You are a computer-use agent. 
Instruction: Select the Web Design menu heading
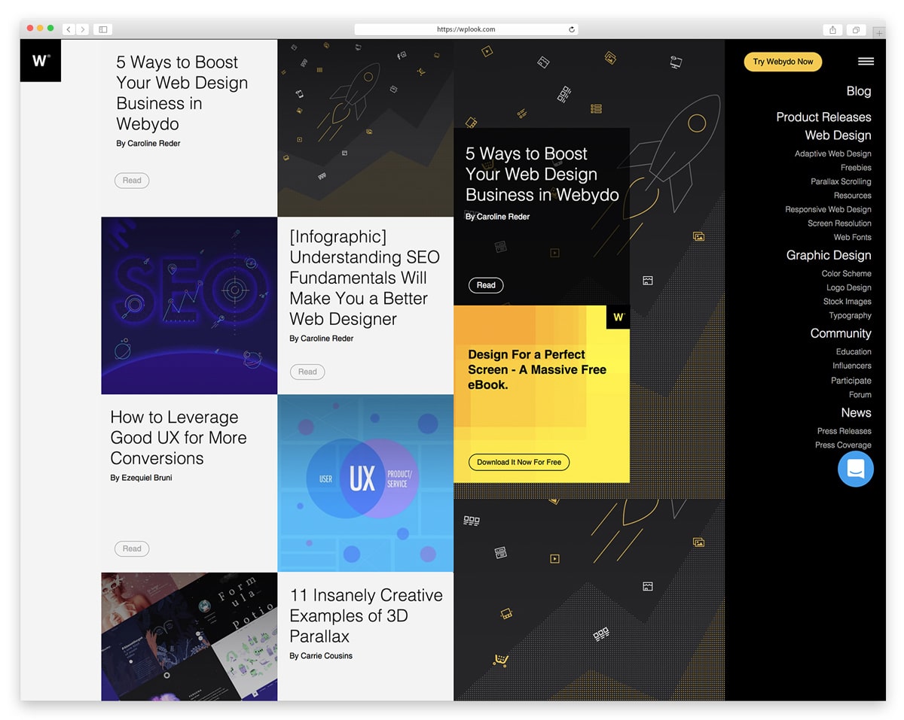point(838,135)
